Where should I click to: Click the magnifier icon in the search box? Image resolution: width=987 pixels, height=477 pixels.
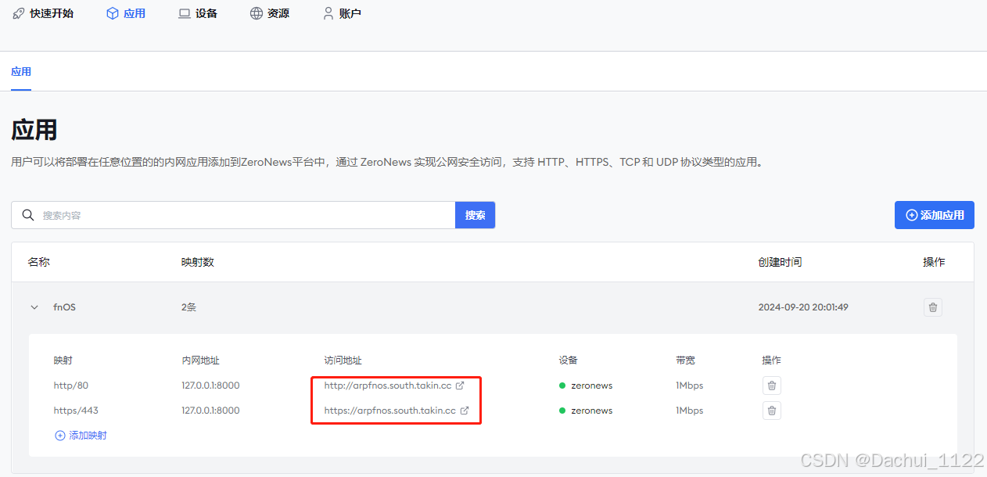27,215
